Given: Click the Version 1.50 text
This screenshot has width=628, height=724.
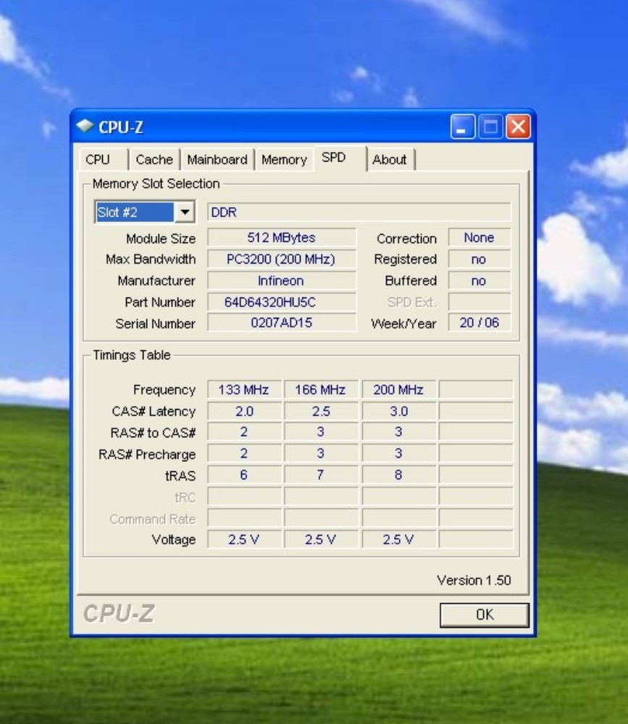Looking at the screenshot, I should click(474, 581).
